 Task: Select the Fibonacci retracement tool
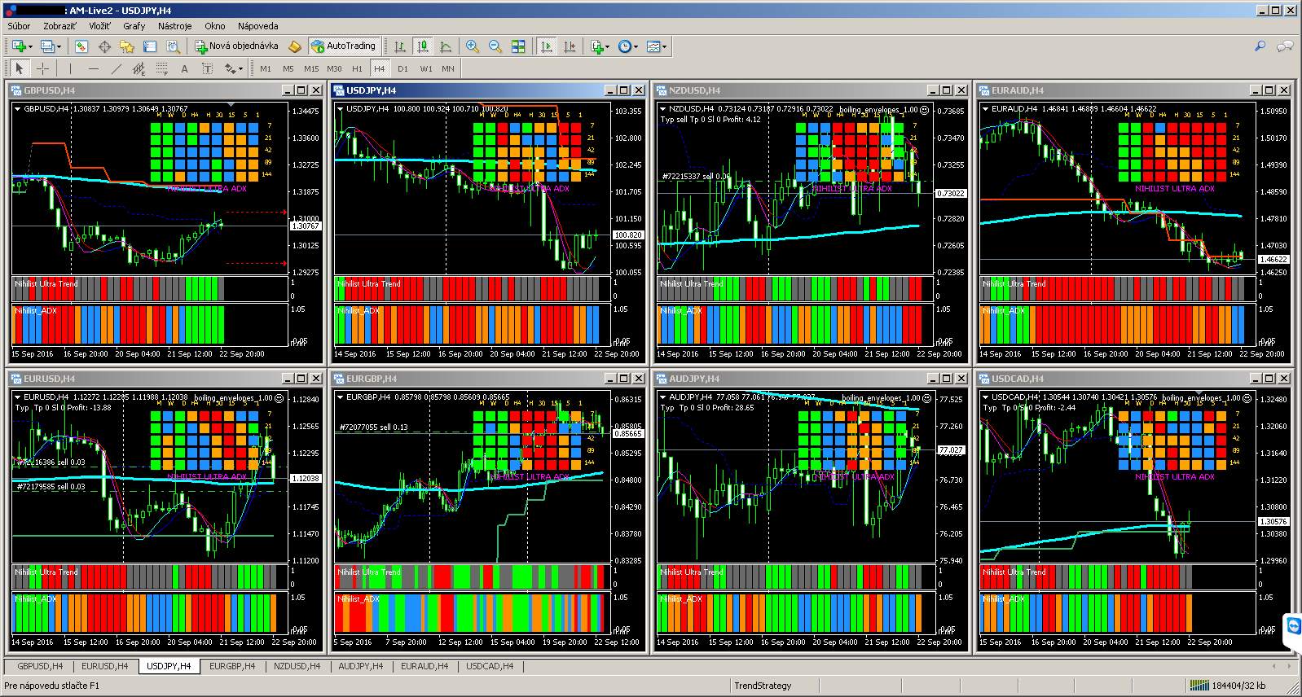click(161, 69)
